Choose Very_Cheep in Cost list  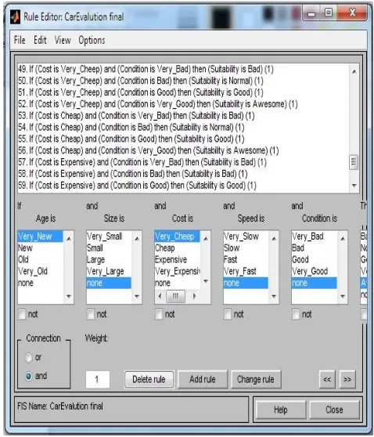click(x=177, y=237)
